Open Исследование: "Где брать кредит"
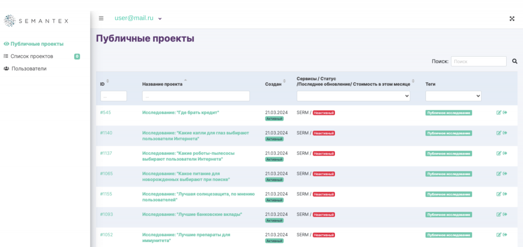Image resolution: width=523 pixels, height=247 pixels. pos(181,113)
